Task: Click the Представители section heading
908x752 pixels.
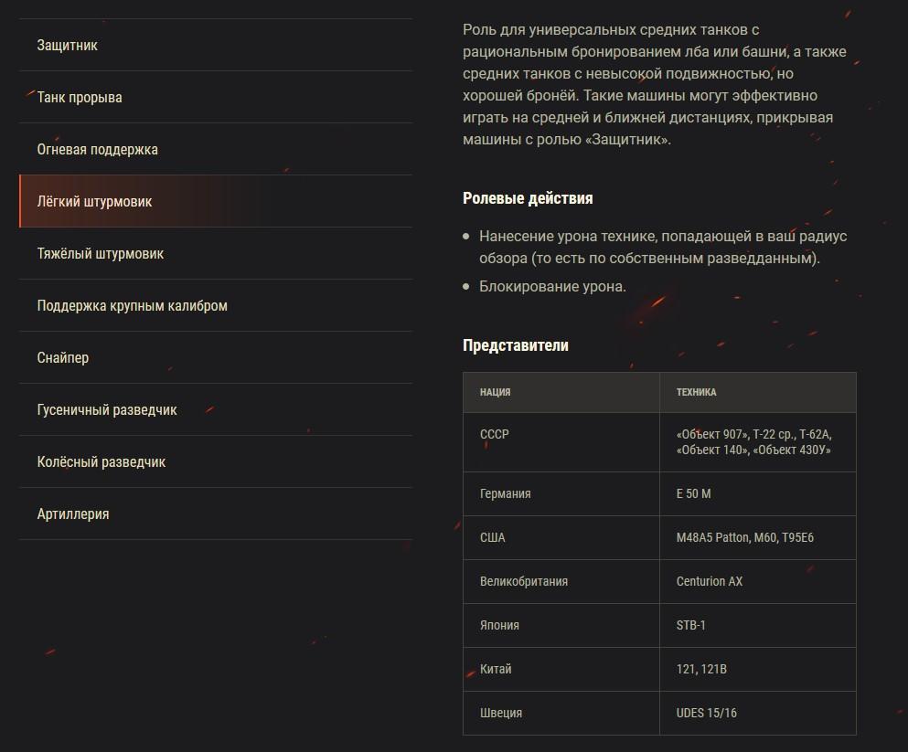Action: 515,345
